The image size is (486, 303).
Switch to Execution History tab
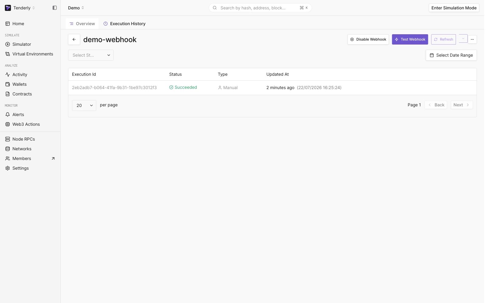(x=124, y=24)
